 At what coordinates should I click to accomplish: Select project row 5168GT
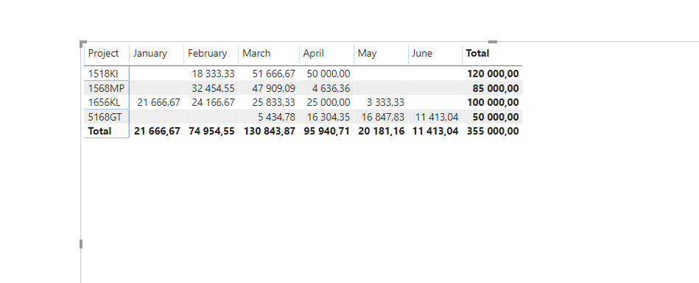point(105,118)
